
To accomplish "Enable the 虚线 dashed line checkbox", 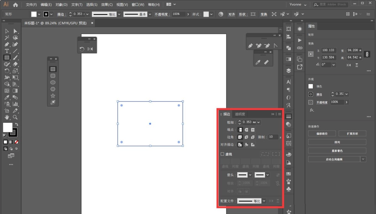I will click(x=222, y=154).
